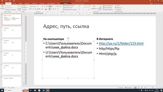The image size is (163, 92).
Task: Switch to the Animation (Анимация) tab
Action: click(34, 3)
